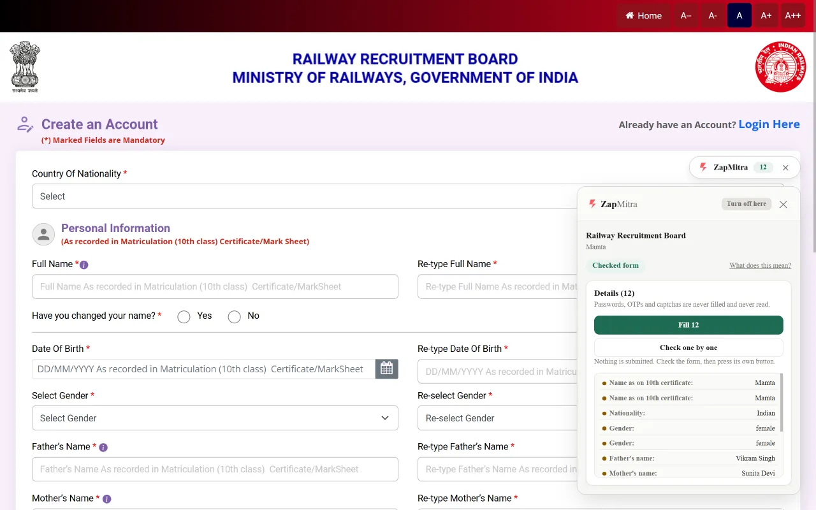The image size is (816, 510).
Task: Click the Mother's Name info icon
Action: click(106, 499)
